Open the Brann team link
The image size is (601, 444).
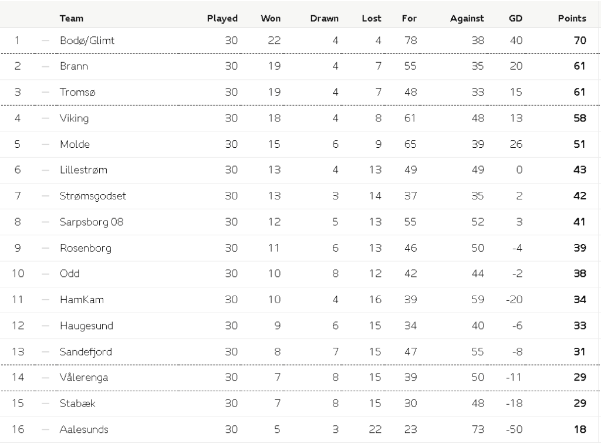74,66
